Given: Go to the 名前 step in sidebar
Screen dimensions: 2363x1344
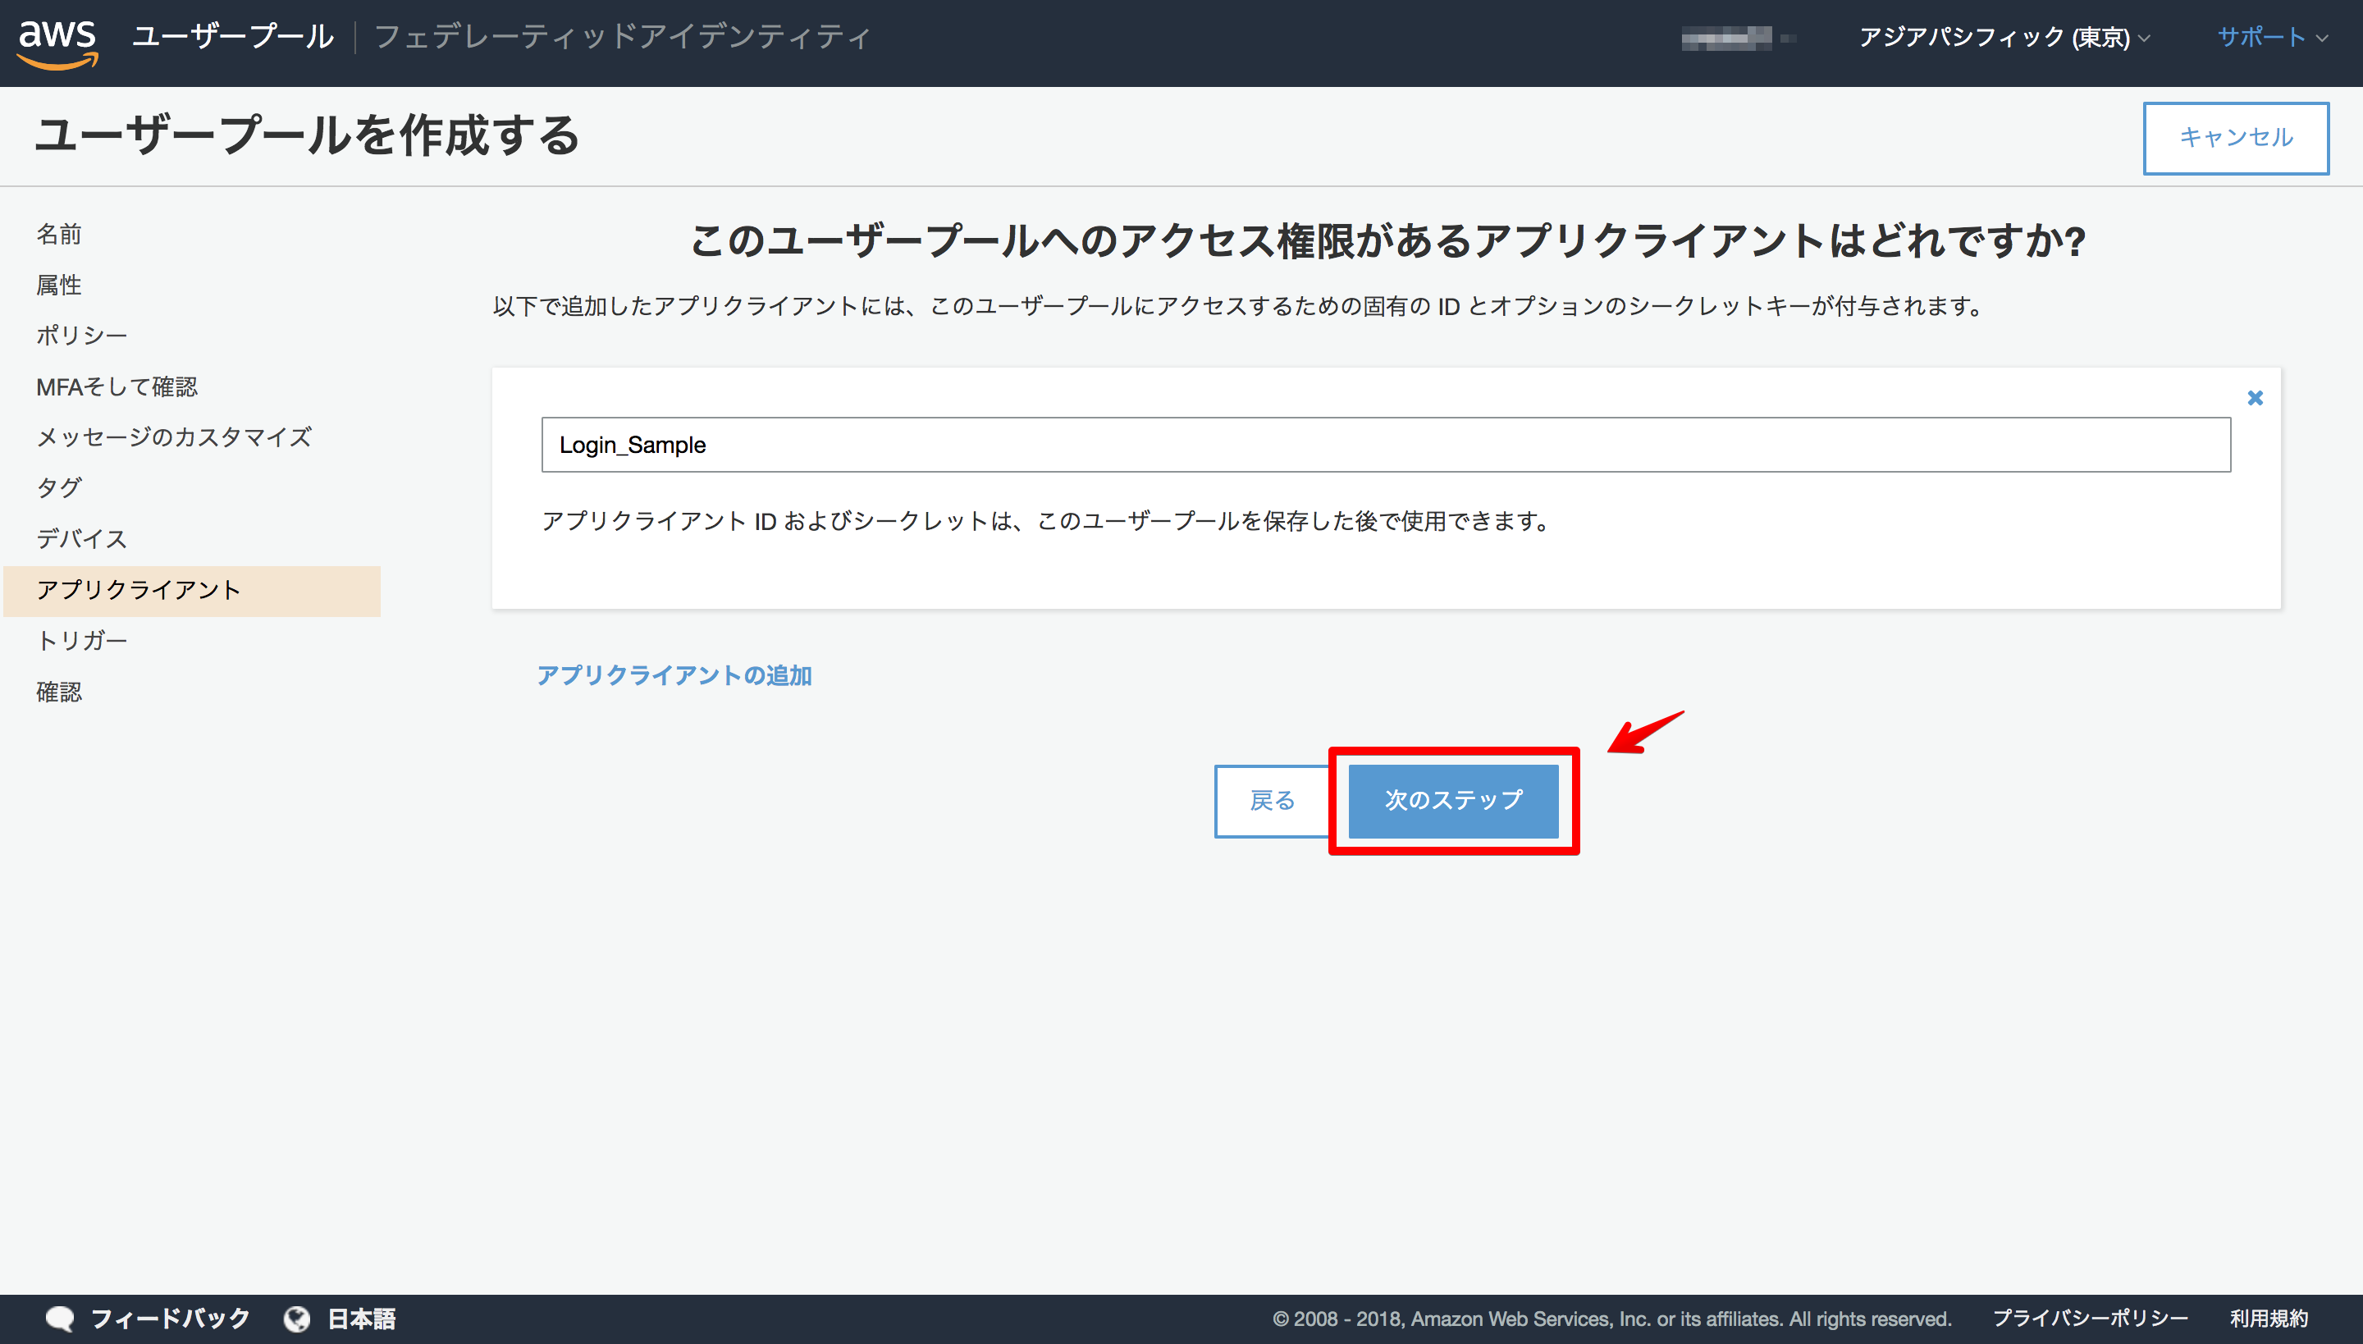Looking at the screenshot, I should [x=59, y=235].
